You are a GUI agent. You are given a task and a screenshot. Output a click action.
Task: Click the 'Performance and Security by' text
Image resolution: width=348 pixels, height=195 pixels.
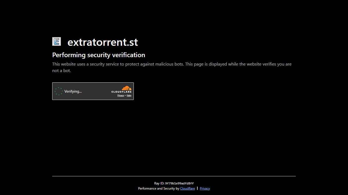point(159,188)
